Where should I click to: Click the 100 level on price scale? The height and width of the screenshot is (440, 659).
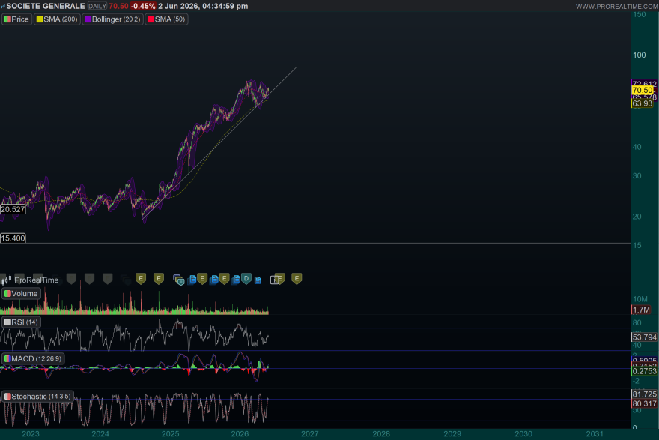(640, 55)
